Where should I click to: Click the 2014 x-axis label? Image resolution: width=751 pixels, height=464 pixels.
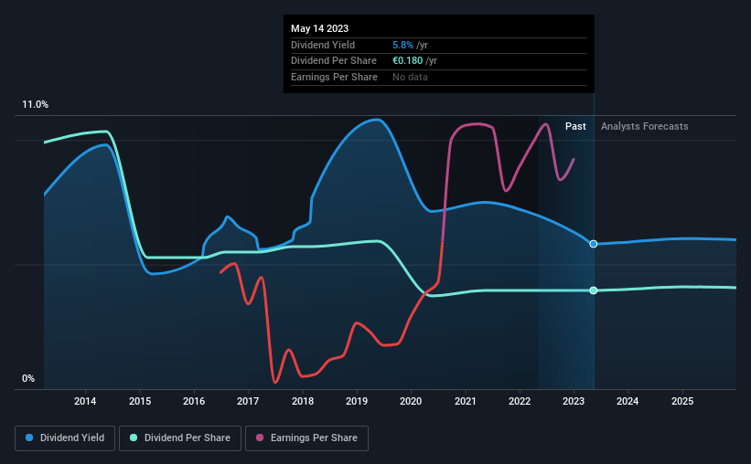85,401
